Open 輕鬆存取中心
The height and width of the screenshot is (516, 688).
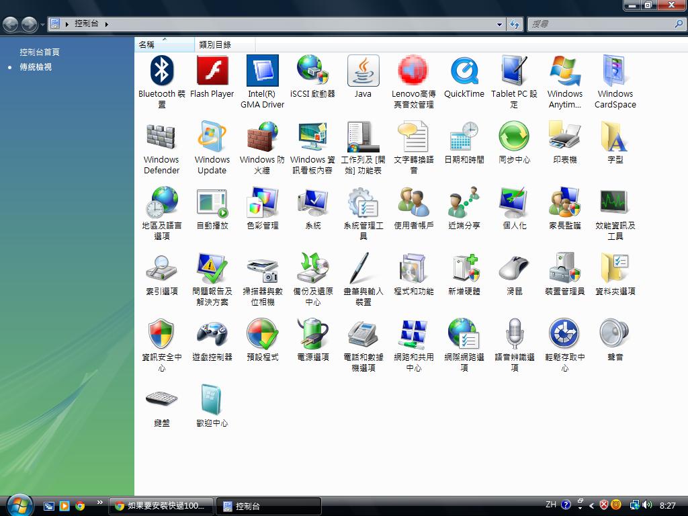(564, 345)
